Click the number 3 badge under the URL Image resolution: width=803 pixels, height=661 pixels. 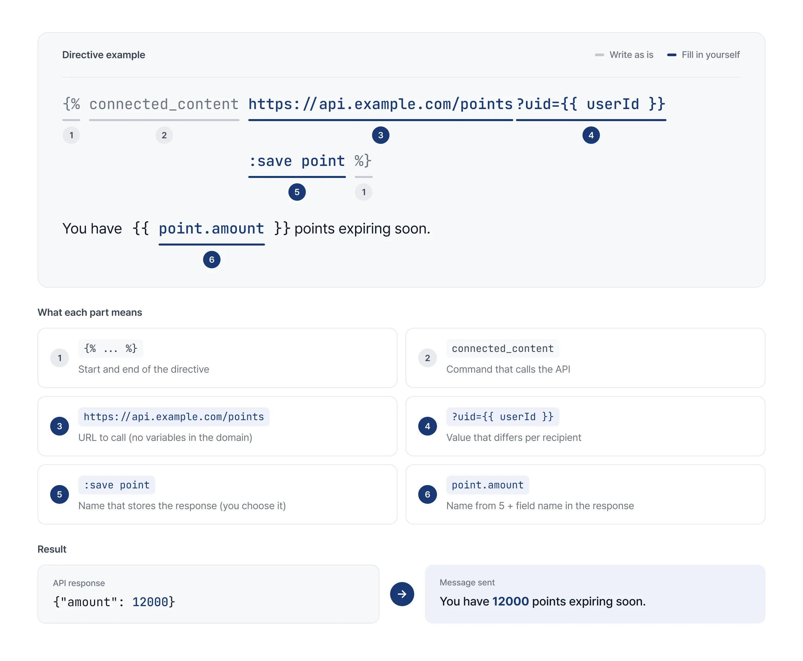(x=380, y=135)
